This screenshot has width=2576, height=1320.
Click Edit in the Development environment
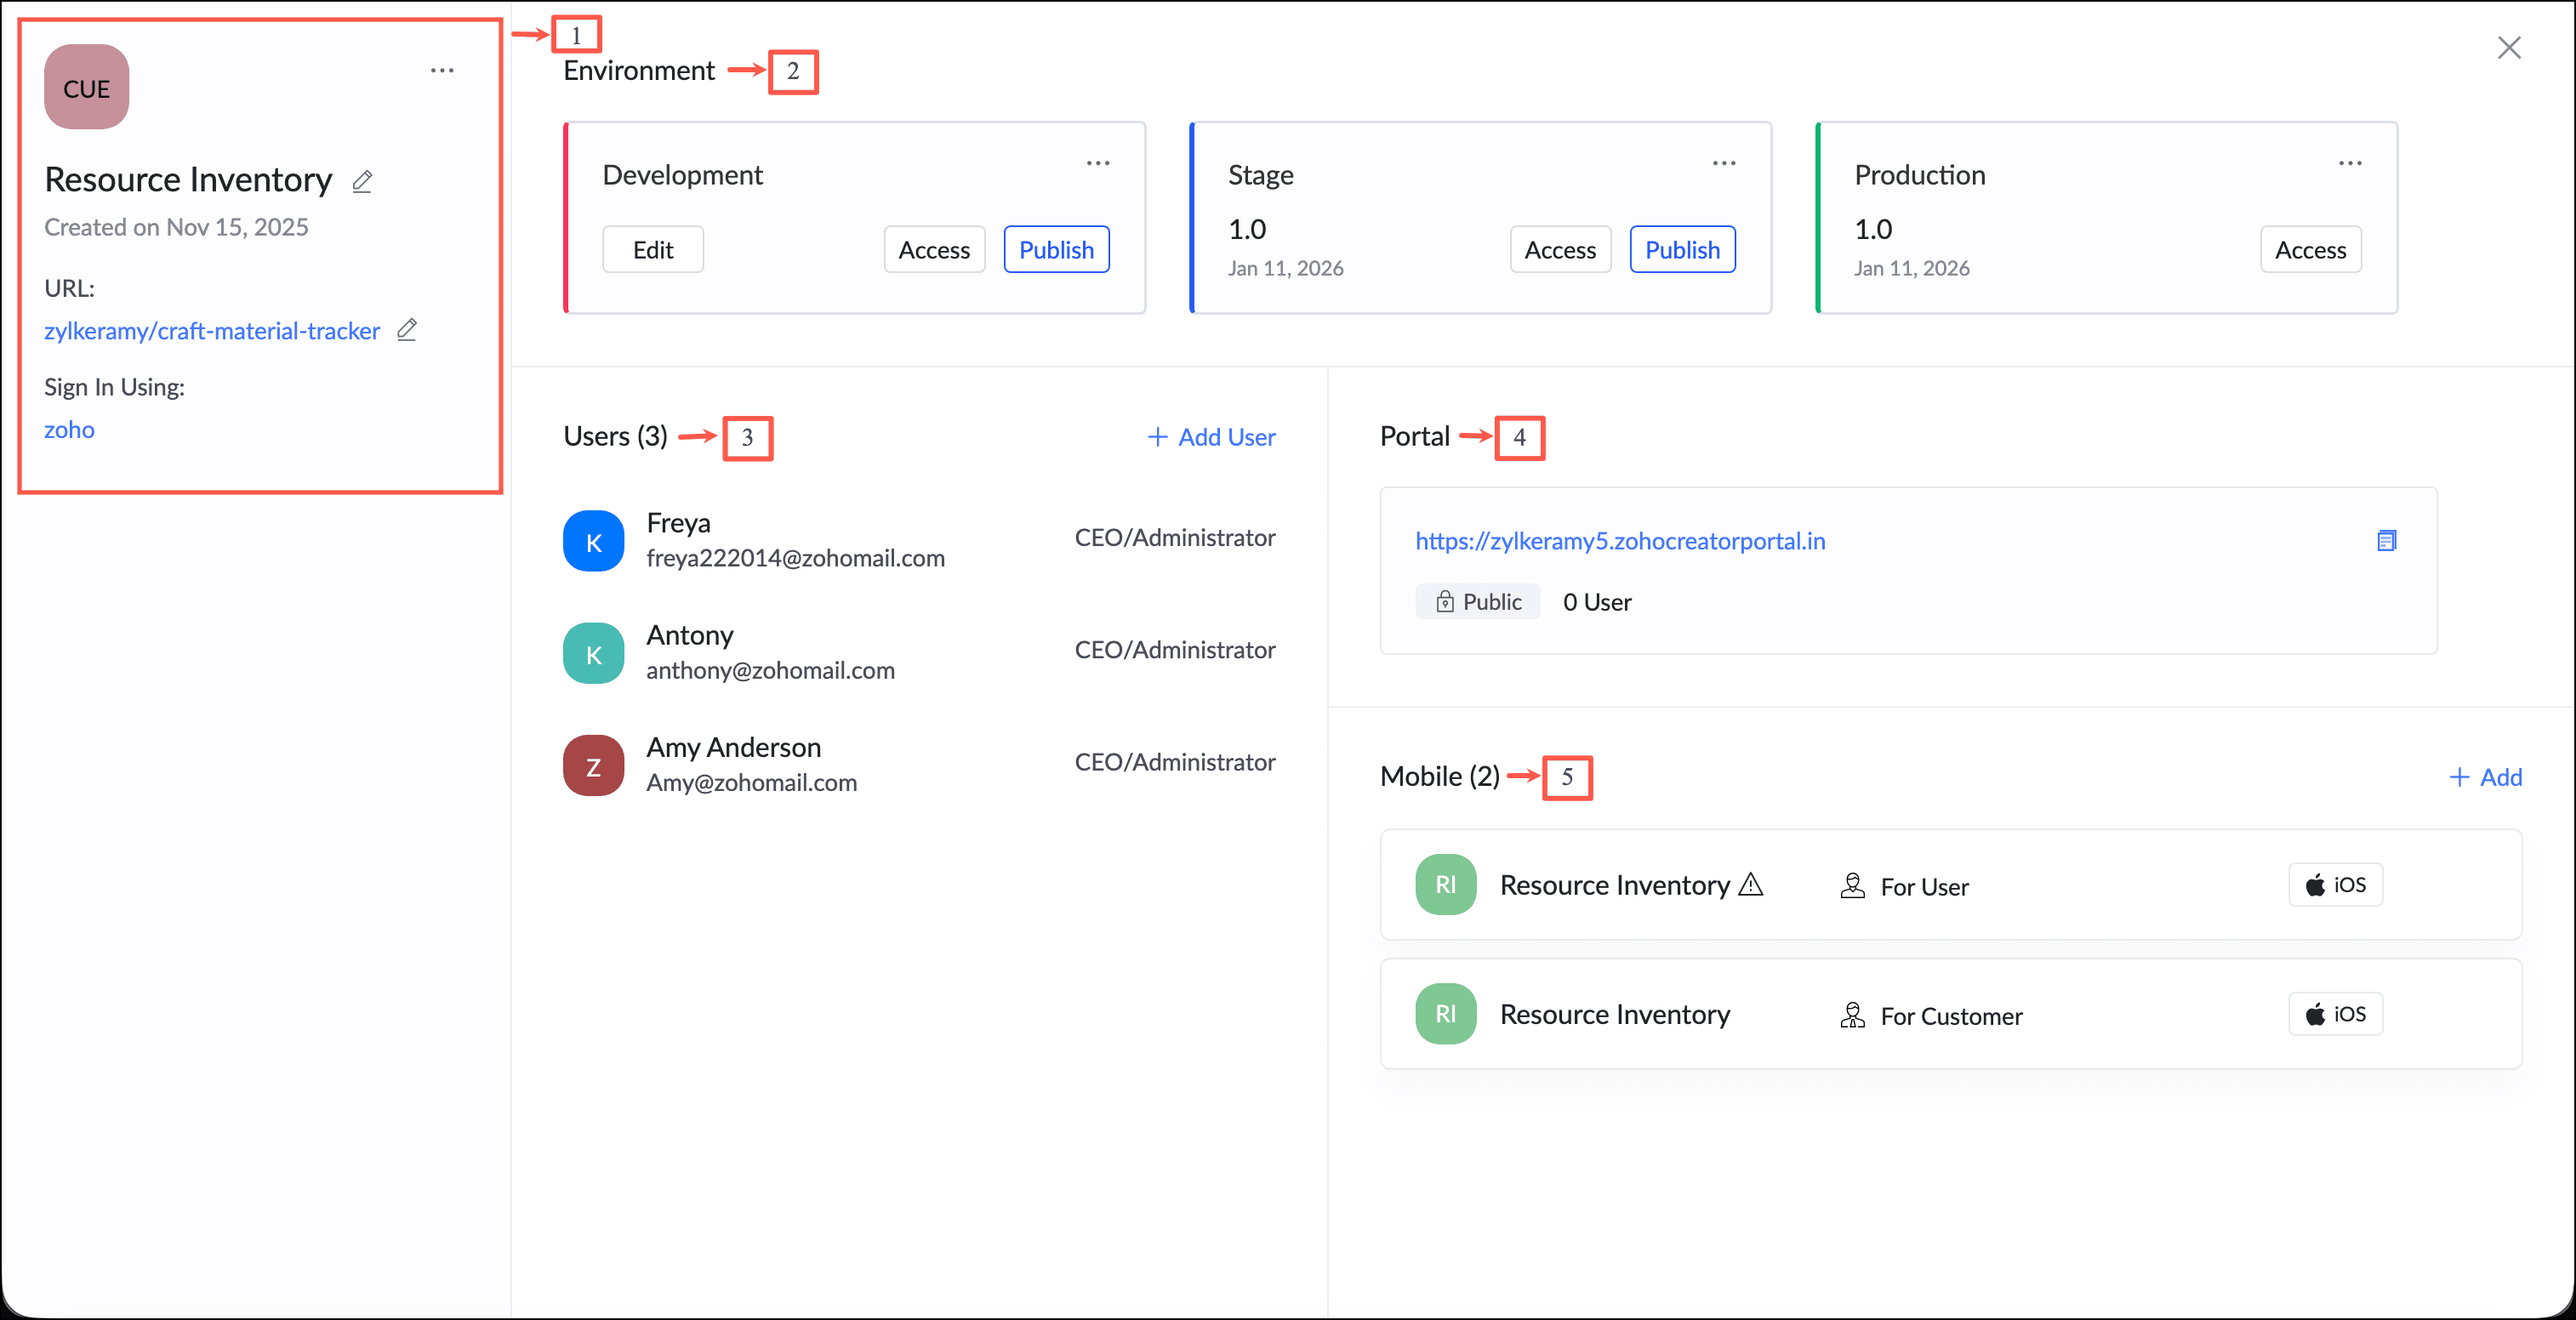click(x=652, y=250)
